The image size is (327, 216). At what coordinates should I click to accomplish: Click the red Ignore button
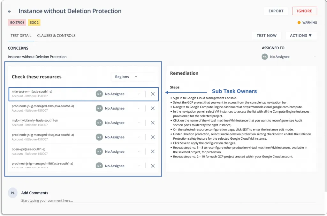coord(304,11)
